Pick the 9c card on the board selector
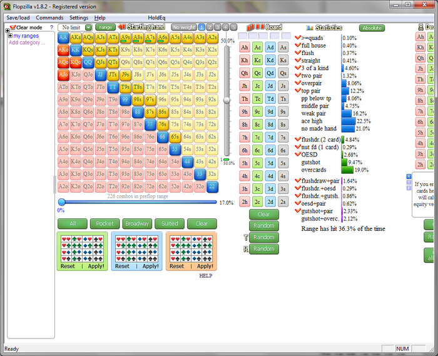This screenshot has height=356, width=438. (x=258, y=111)
